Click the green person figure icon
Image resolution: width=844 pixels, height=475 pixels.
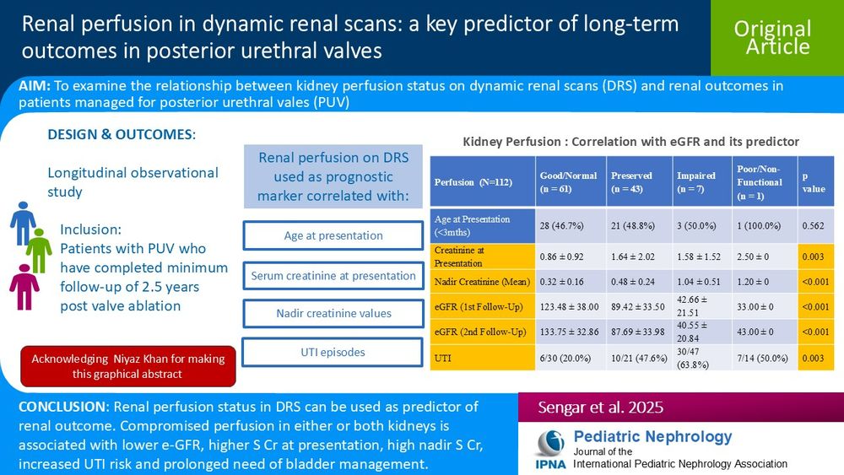[39, 251]
